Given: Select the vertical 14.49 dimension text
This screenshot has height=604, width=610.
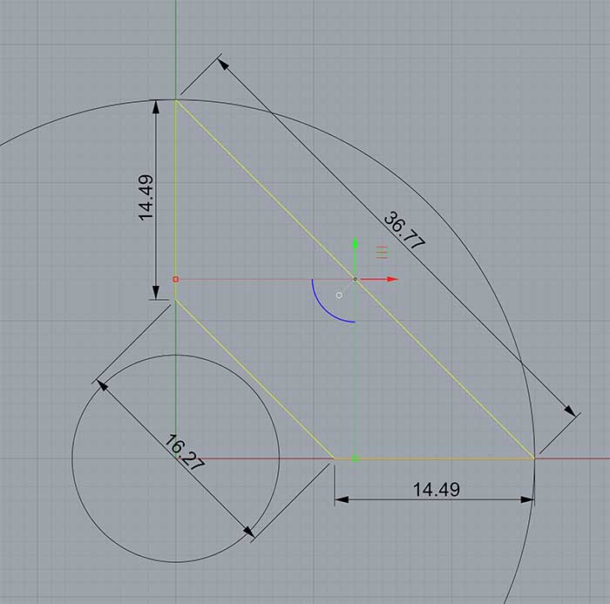Looking at the screenshot, I should 146,198.
